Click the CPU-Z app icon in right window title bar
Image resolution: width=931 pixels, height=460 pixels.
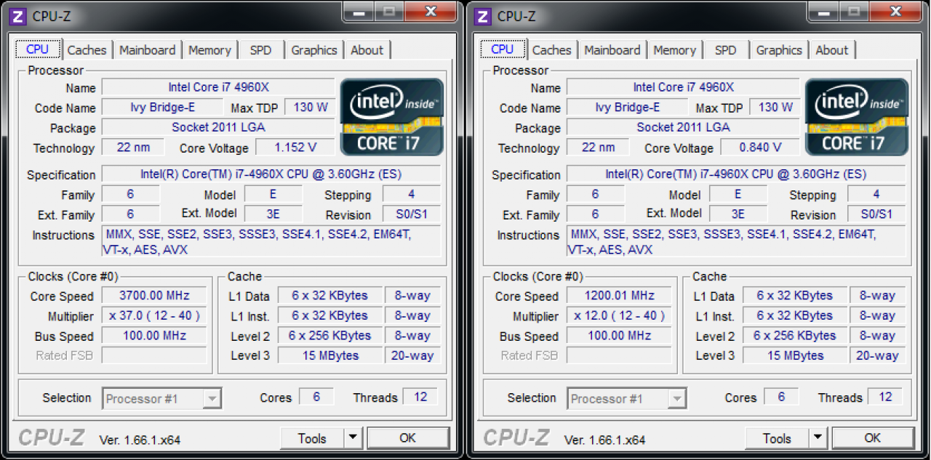point(483,16)
